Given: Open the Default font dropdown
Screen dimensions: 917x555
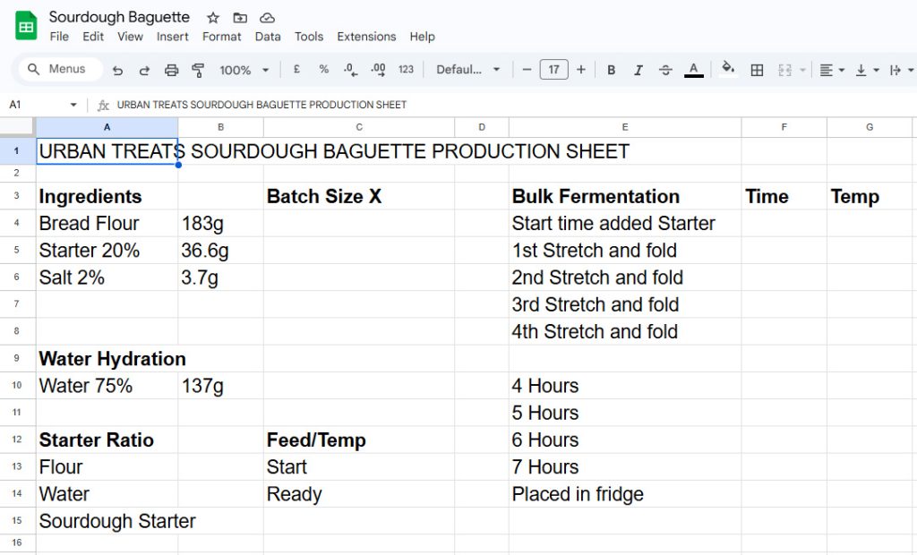Looking at the screenshot, I should tap(468, 70).
